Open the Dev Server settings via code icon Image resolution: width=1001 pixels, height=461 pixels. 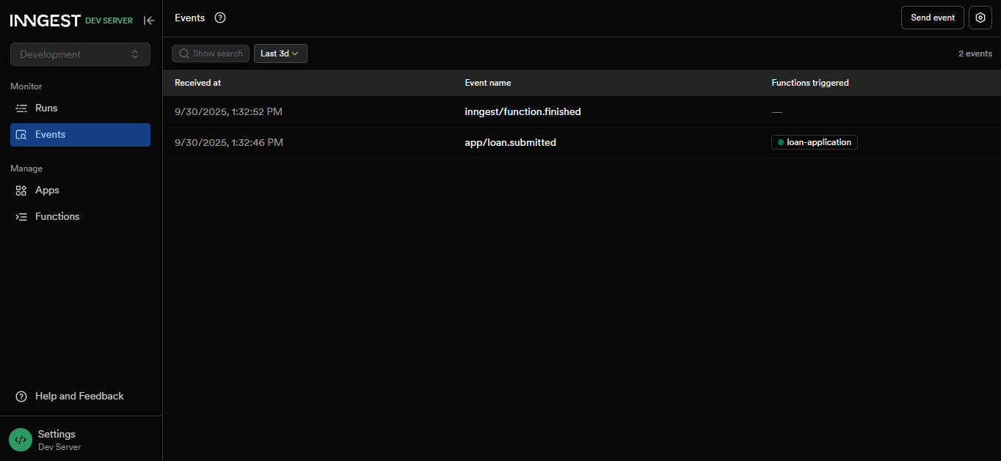[x=20, y=439]
